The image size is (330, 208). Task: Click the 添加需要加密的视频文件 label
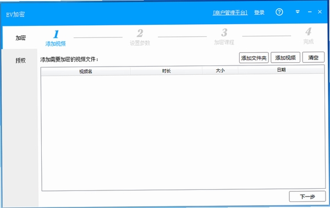point(69,59)
